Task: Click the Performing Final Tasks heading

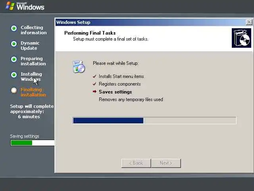Action: [90, 33]
